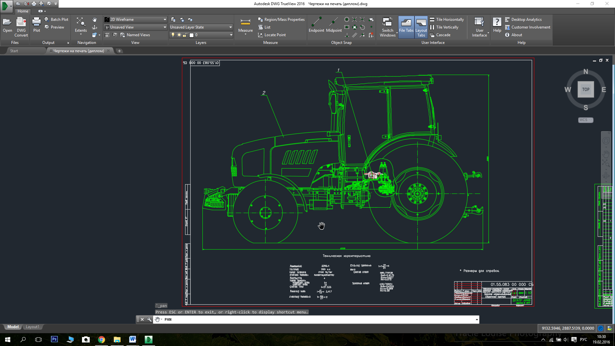The image size is (615, 346).
Task: Expand the Output panel launcher arrow
Action: [68, 43]
